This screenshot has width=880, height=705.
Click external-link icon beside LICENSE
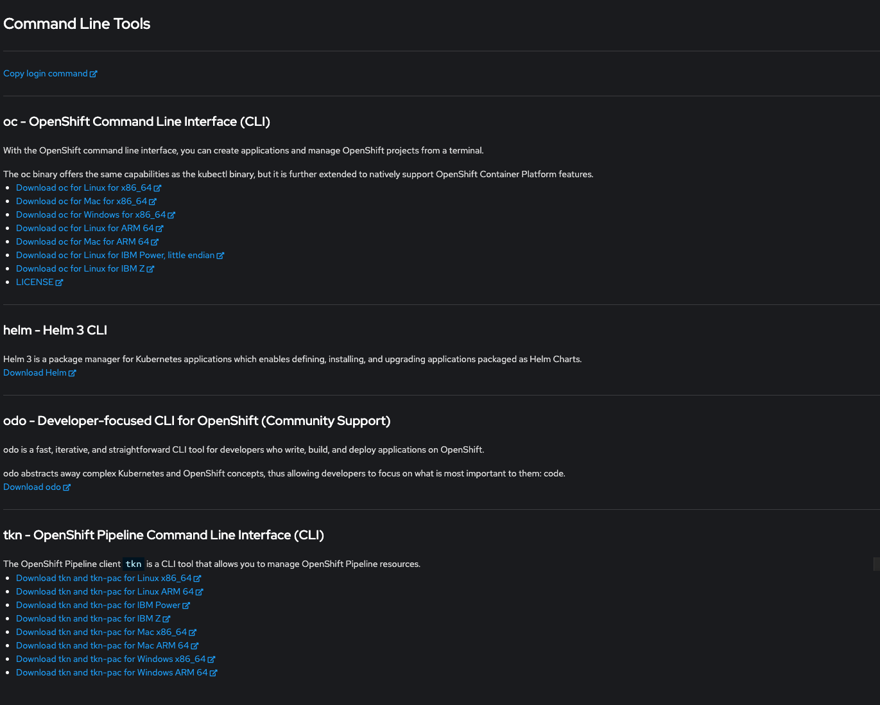(60, 283)
